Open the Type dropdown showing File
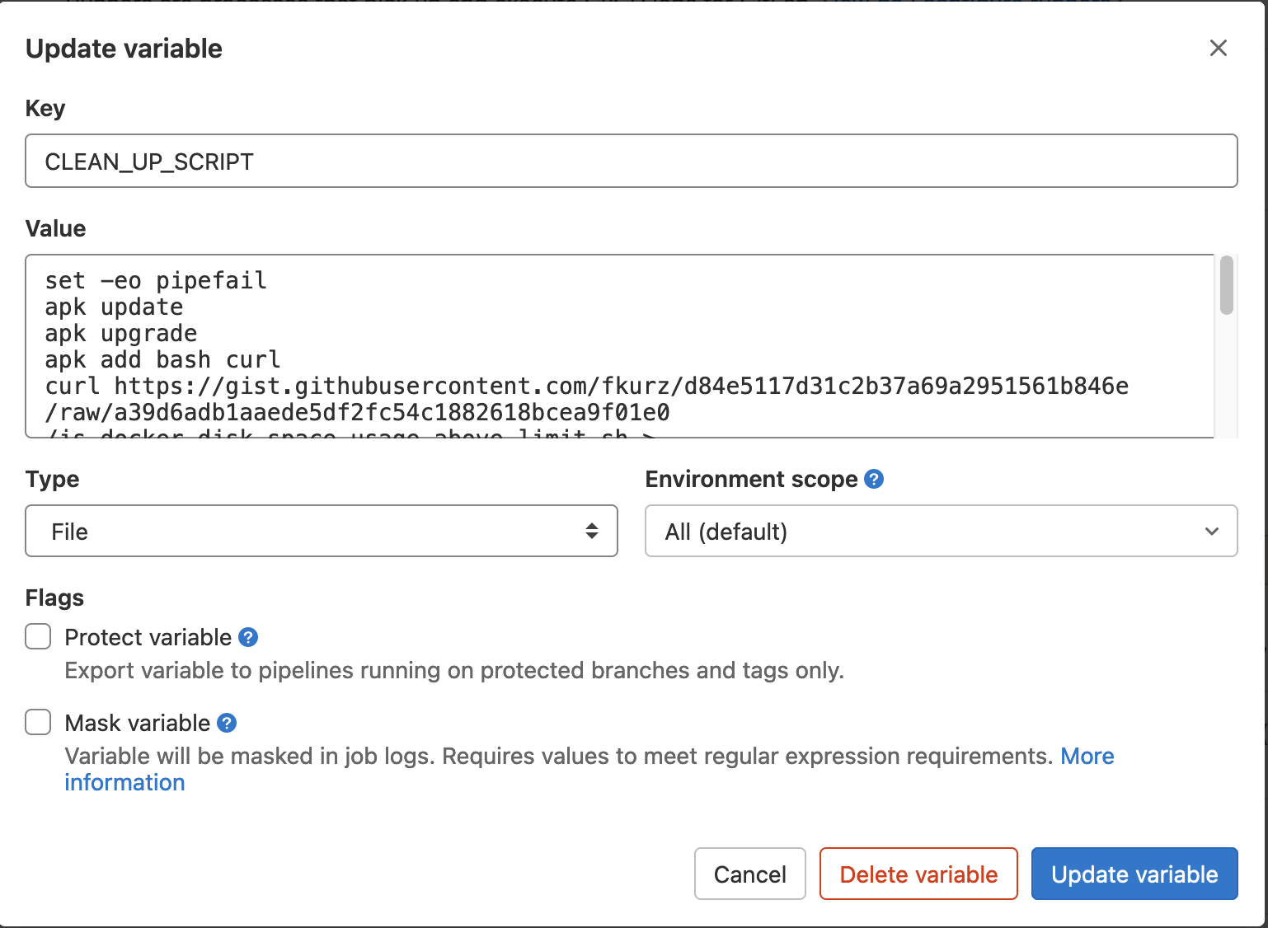The image size is (1268, 928). point(322,531)
